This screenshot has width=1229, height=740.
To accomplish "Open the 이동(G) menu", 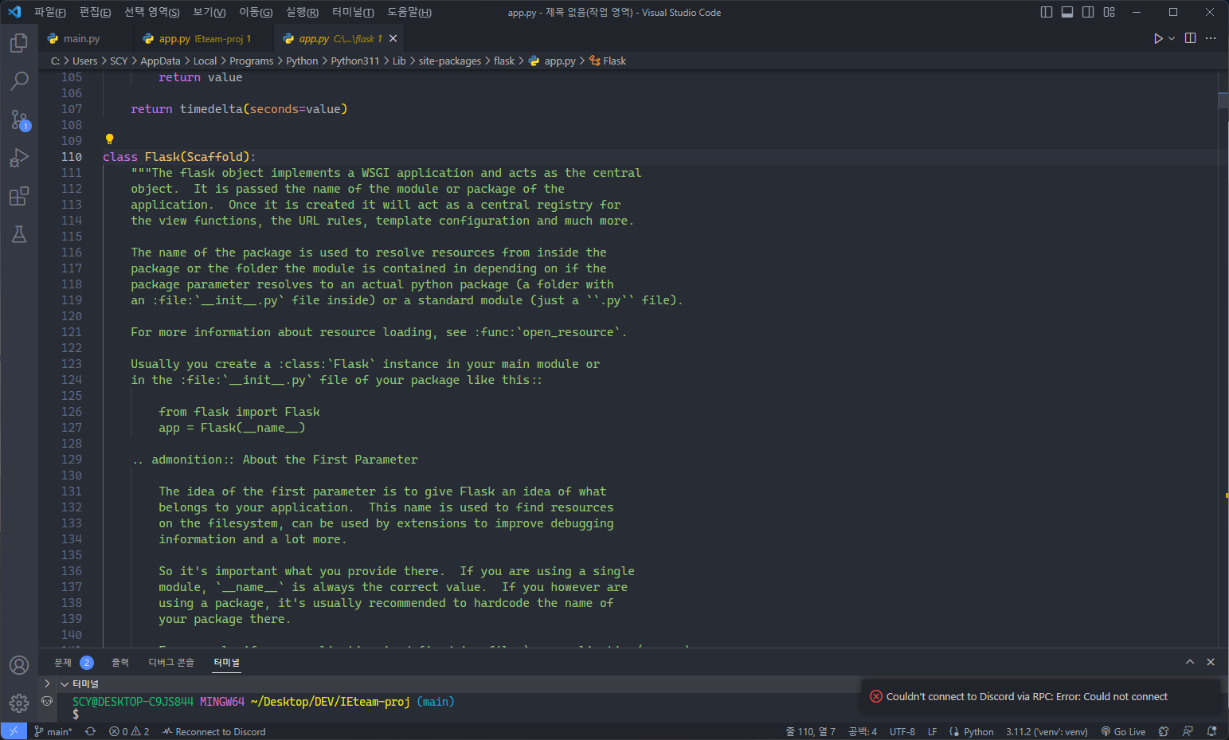I will click(x=256, y=12).
